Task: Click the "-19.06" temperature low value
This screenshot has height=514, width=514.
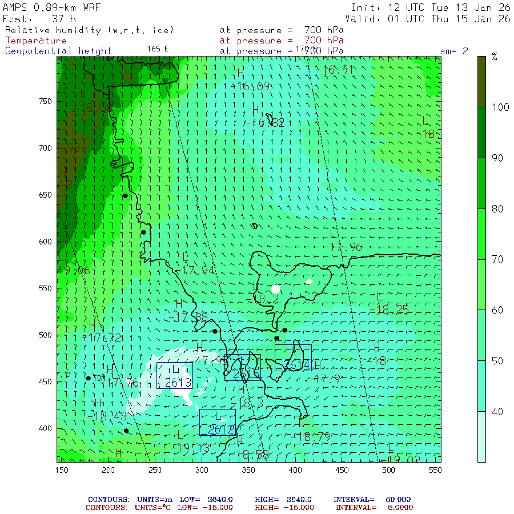Action: point(74,271)
